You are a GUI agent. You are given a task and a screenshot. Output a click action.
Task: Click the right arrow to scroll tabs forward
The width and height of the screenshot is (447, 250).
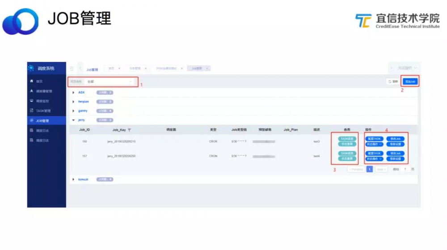(391, 68)
